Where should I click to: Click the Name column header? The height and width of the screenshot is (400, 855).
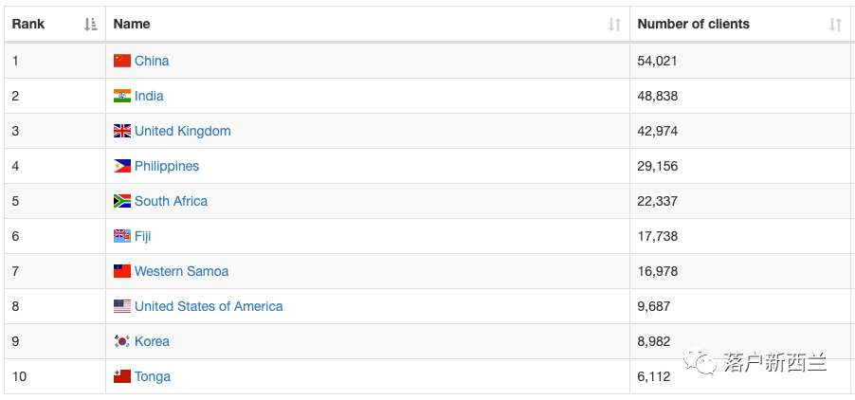click(x=368, y=24)
